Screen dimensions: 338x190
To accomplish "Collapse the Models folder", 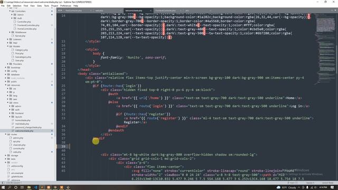I will [7, 46].
